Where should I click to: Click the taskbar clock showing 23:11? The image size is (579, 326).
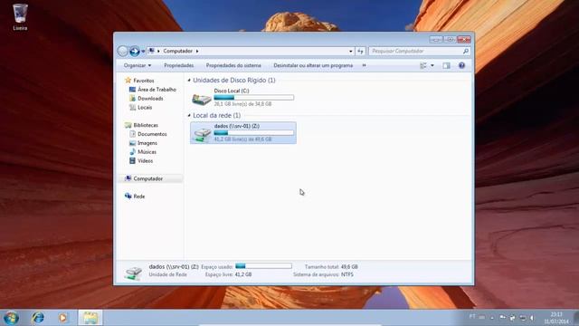point(556,318)
